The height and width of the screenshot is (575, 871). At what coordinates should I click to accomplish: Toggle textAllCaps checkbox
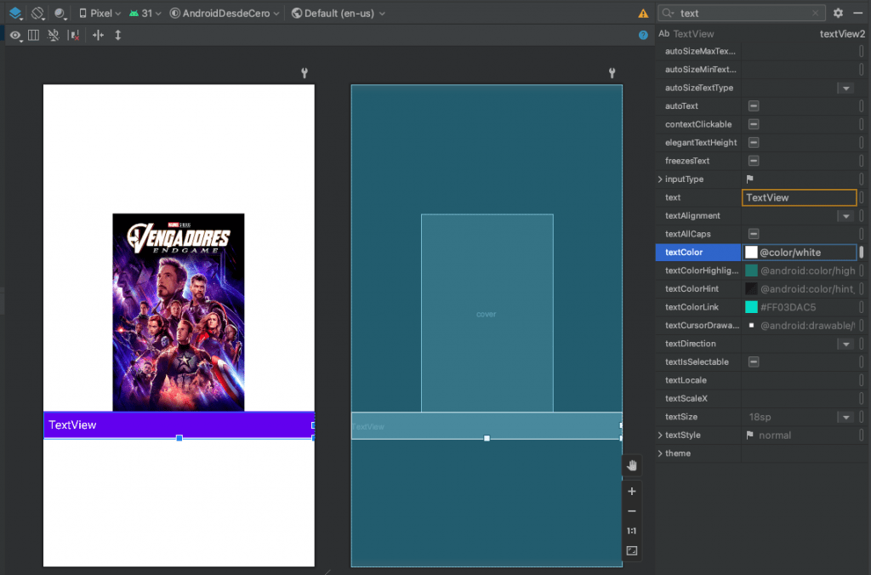pos(754,234)
